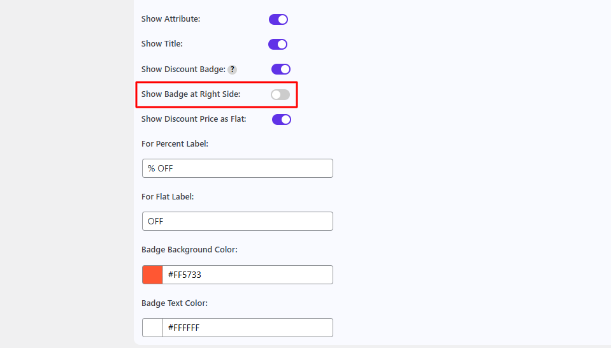Image resolution: width=611 pixels, height=348 pixels.
Task: Focus the For Percent Label text field
Action: click(237, 168)
